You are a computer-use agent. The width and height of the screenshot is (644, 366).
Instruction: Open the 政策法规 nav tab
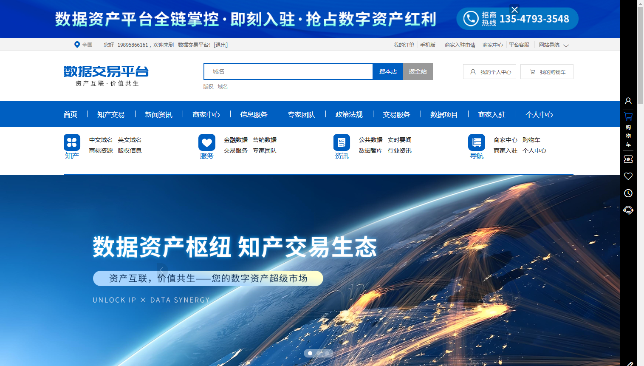point(349,114)
